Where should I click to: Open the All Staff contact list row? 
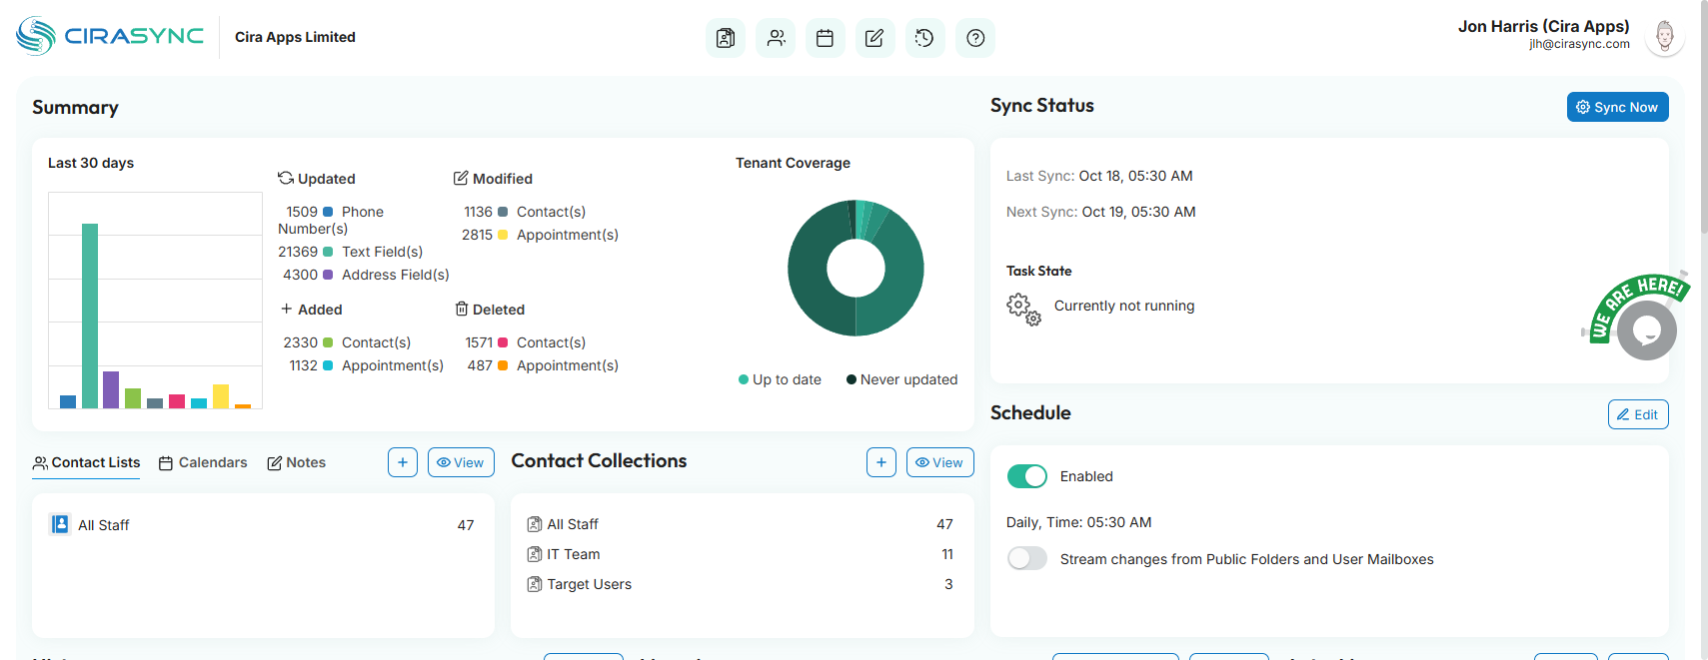(263, 525)
